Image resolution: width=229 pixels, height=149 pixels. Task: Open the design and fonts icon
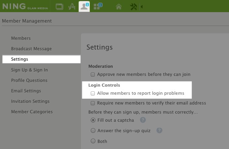coord(72,6)
